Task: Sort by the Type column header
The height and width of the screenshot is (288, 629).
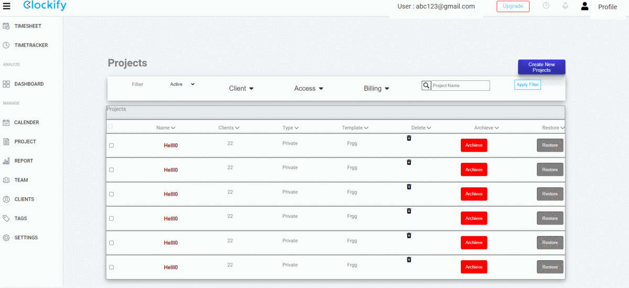Action: pyautogui.click(x=290, y=127)
